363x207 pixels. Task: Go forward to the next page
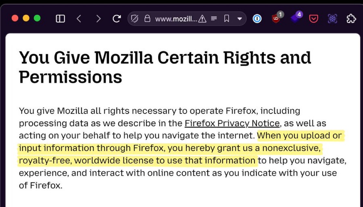pyautogui.click(x=98, y=19)
